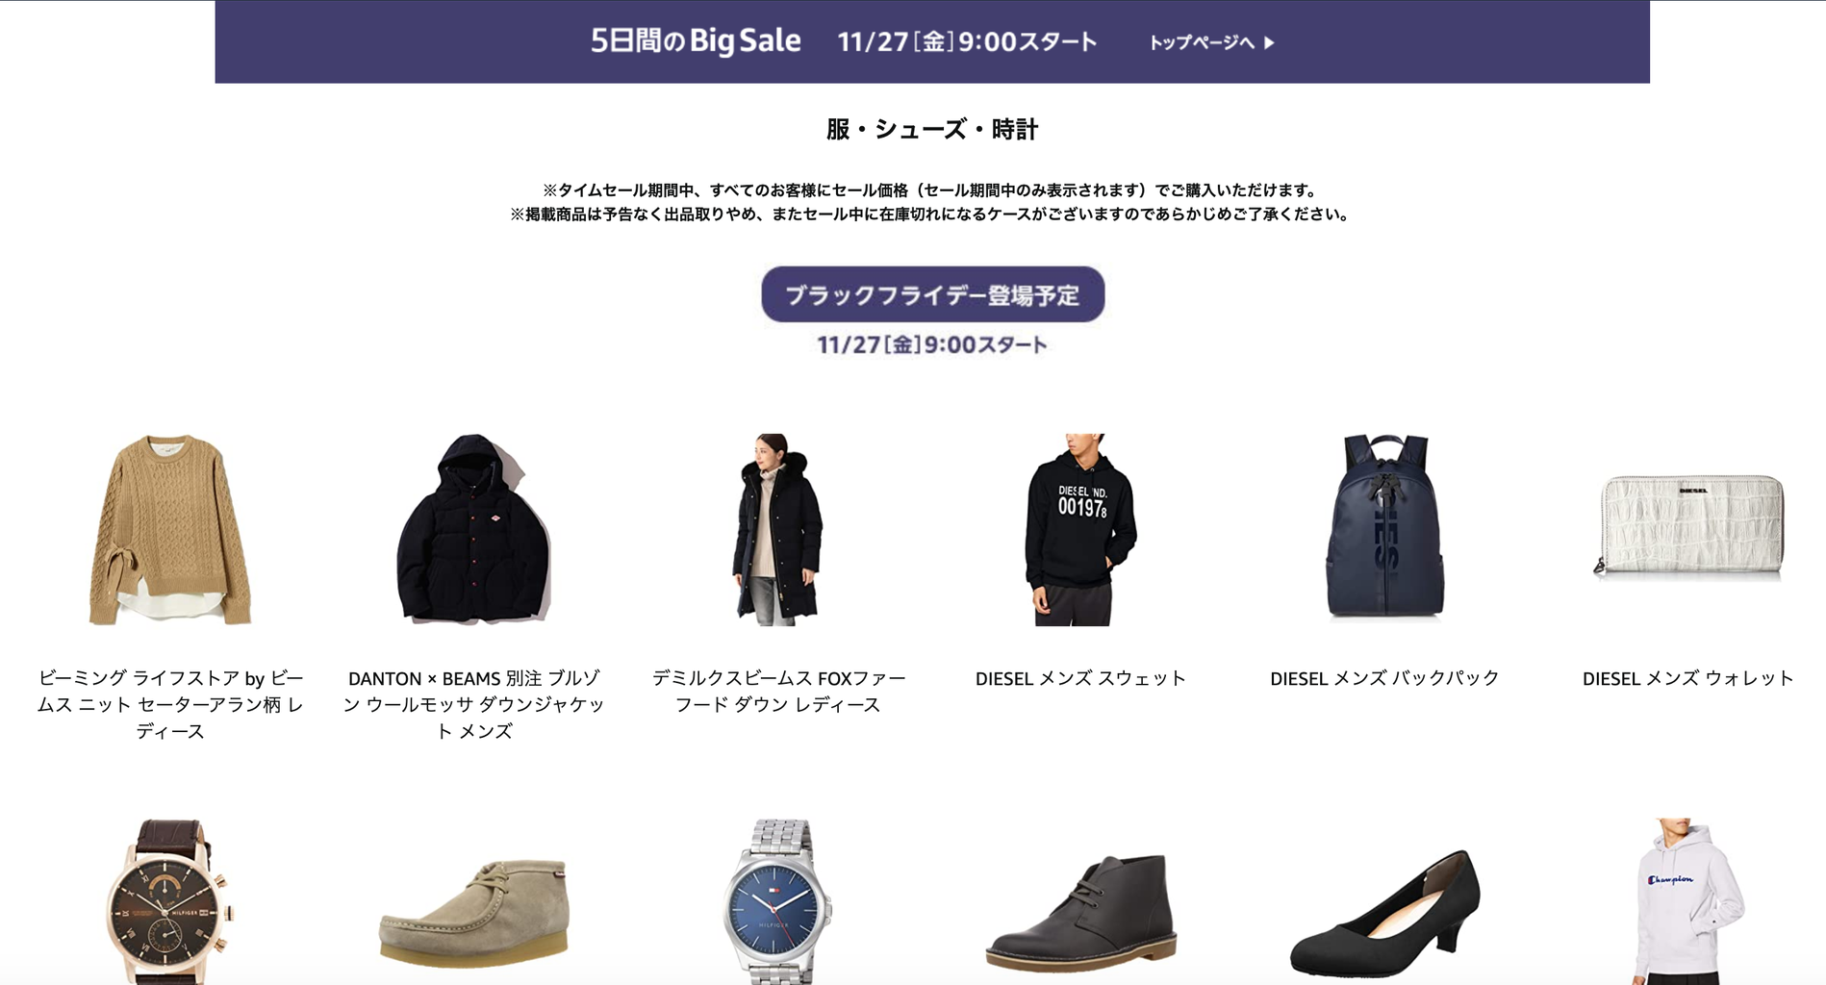The image size is (1826, 985).
Task: Click the DIESEL メンズ ウォレット title
Action: [1688, 678]
